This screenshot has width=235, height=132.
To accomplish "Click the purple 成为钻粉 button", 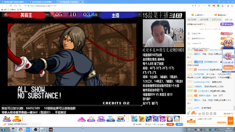I will pyautogui.click(x=227, y=24).
